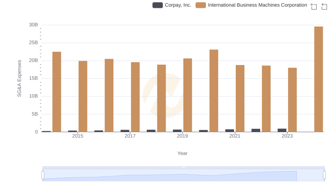The image size is (332, 191).
Task: Click the crop-style zoom icon in top right
Action: pos(314,6)
